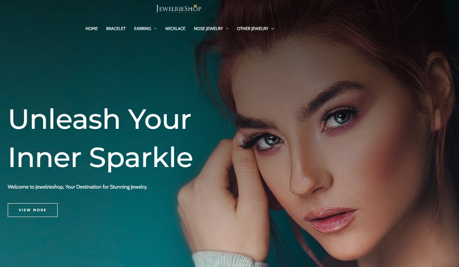Expand the Earring dropdown chevron

point(155,28)
